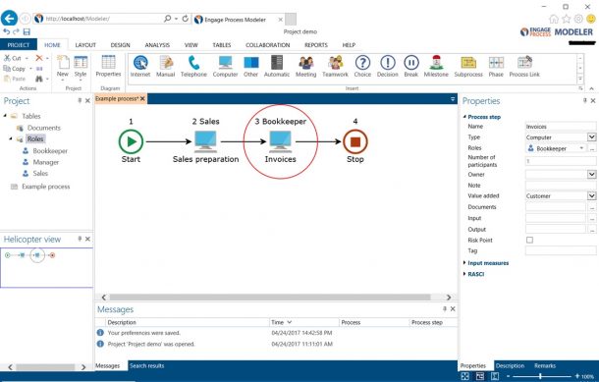Close the Example process diagram tab
This screenshot has height=382, width=599.
[142, 98]
